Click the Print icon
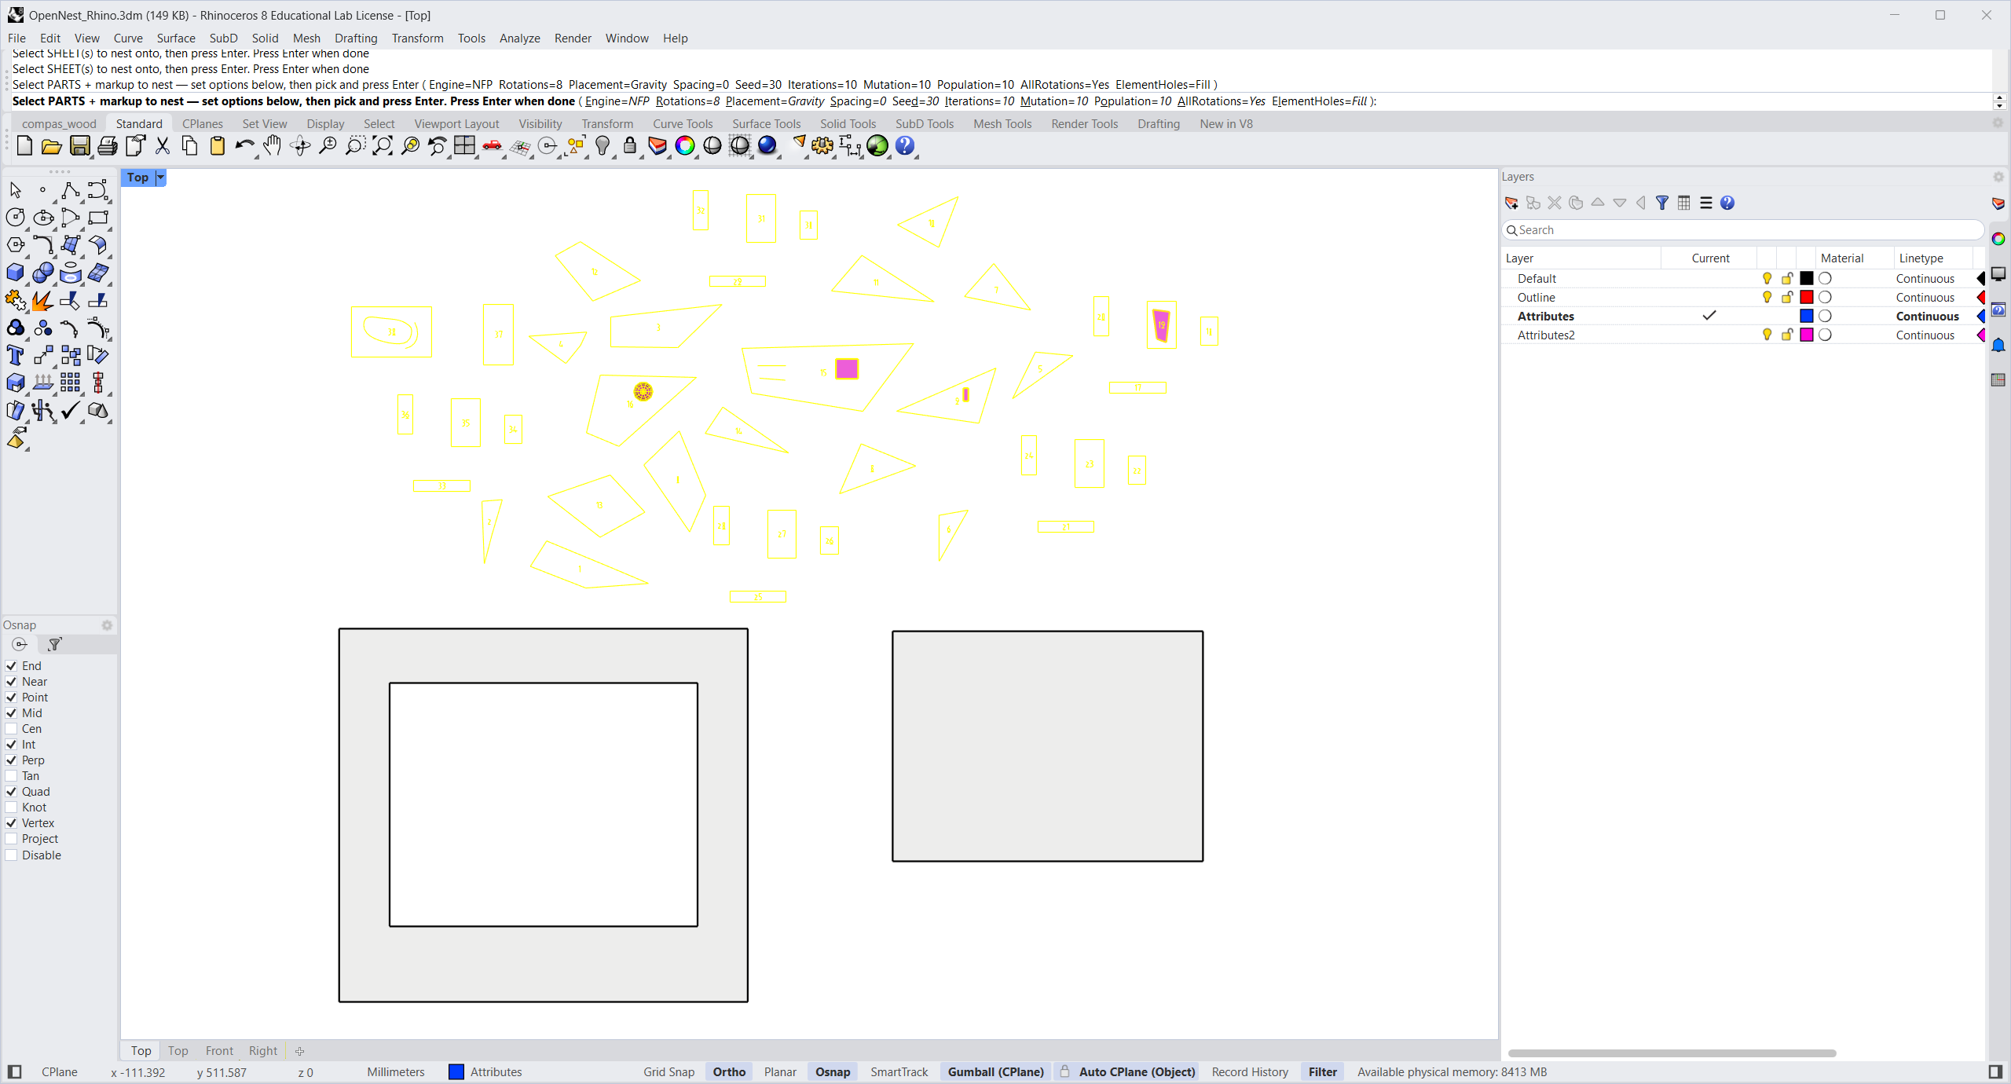The image size is (2011, 1084). 107,146
